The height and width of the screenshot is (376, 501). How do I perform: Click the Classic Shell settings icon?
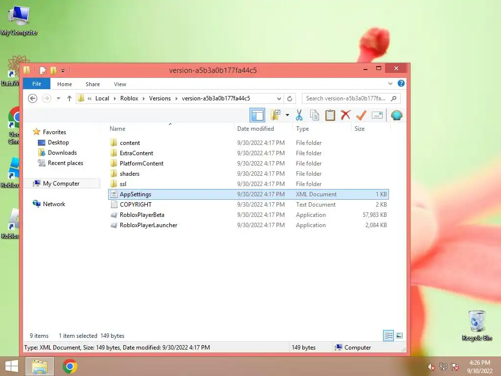(396, 115)
